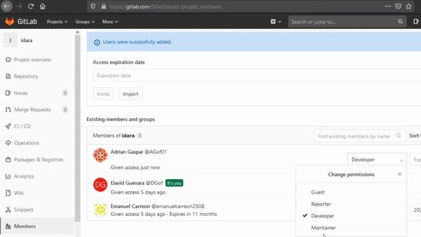Focus Find existing members by name field
The width and height of the screenshot is (421, 237).
359,136
